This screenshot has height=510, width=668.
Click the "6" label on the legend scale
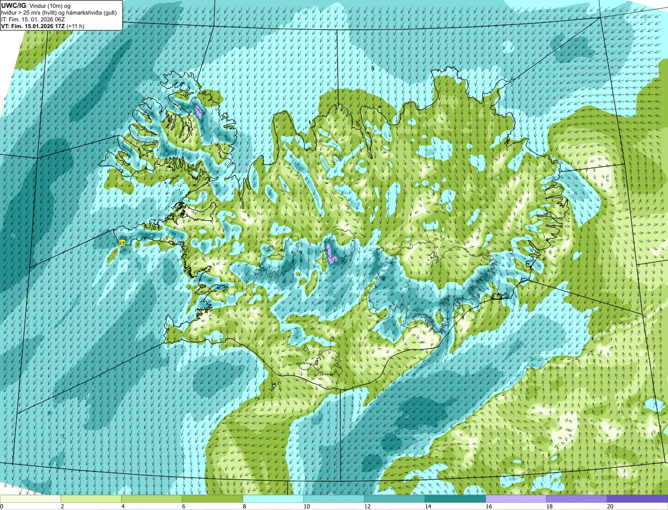pos(184,506)
